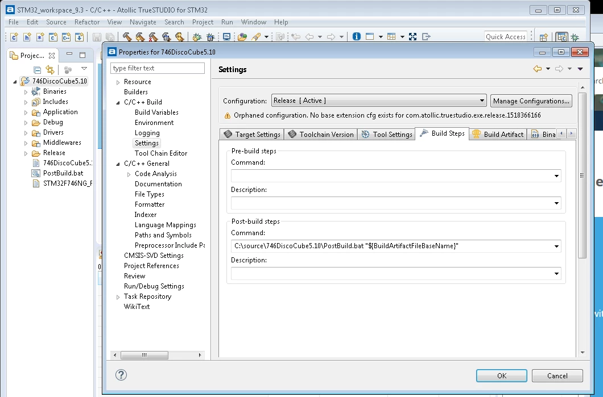Toggle fullscreen with the four-arrow icon
Screen dimensions: 603x397
coord(412,36)
